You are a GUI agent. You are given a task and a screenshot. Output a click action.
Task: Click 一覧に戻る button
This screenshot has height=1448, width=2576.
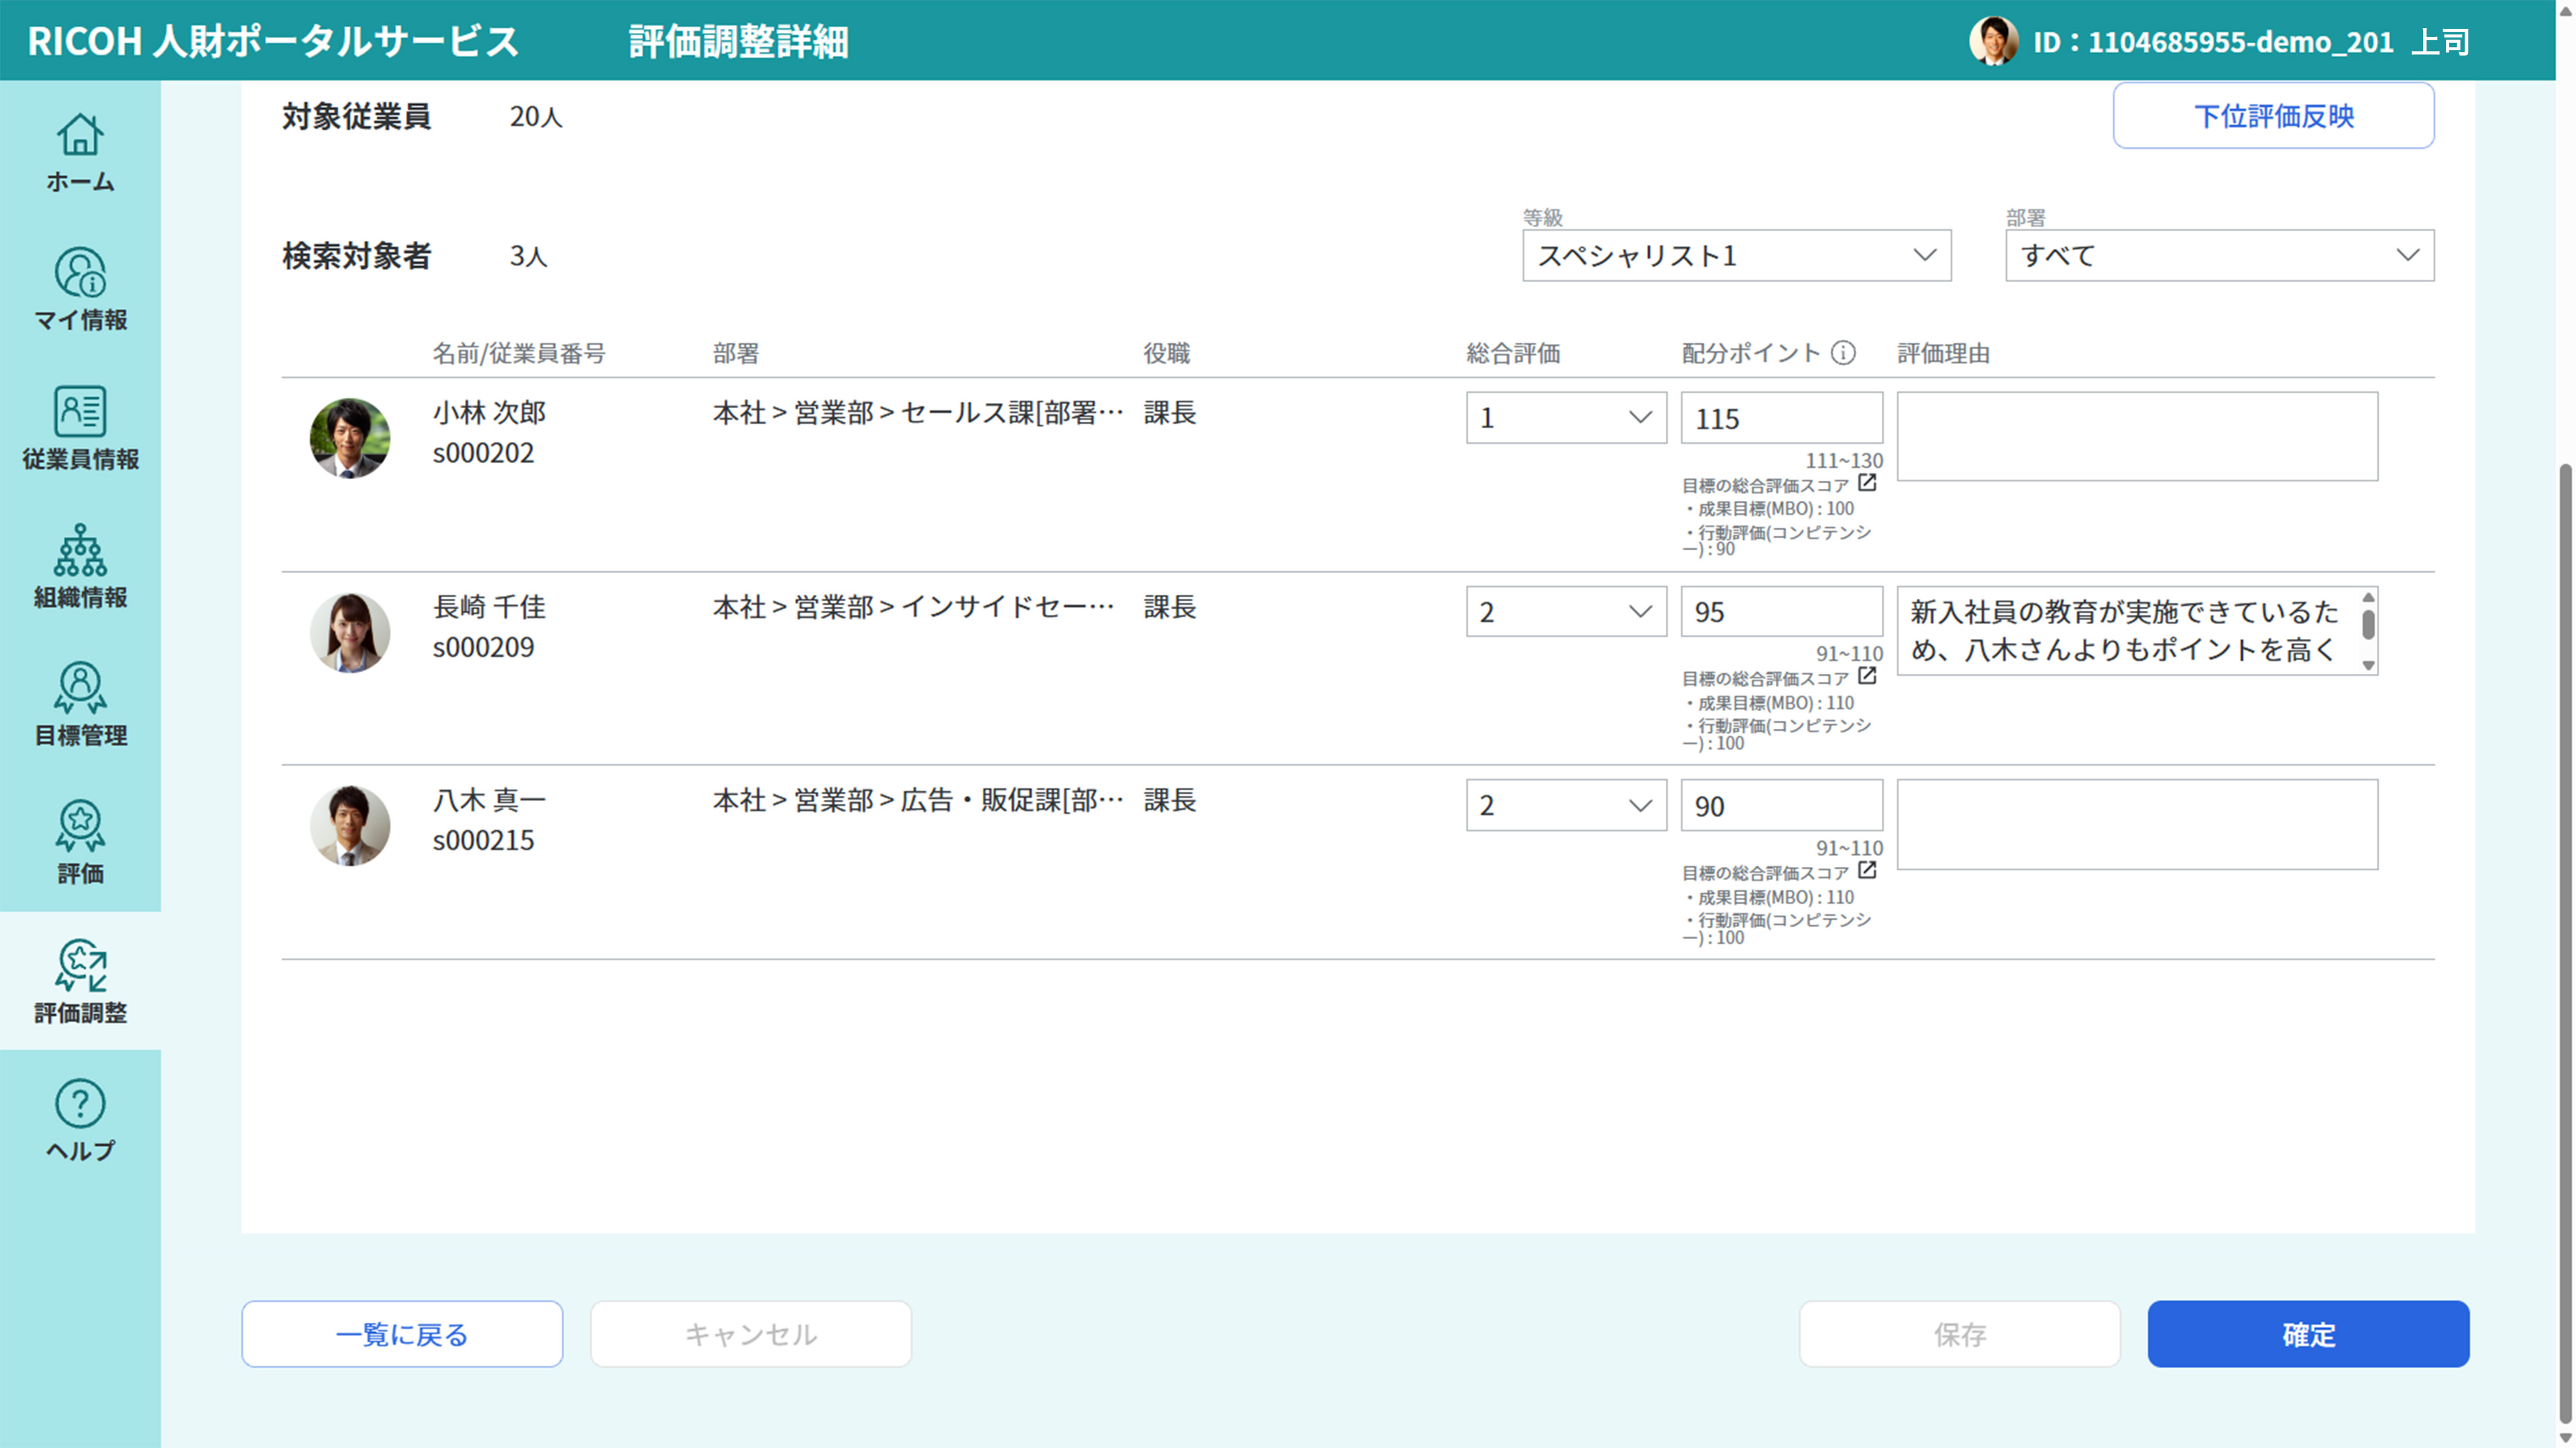point(402,1334)
